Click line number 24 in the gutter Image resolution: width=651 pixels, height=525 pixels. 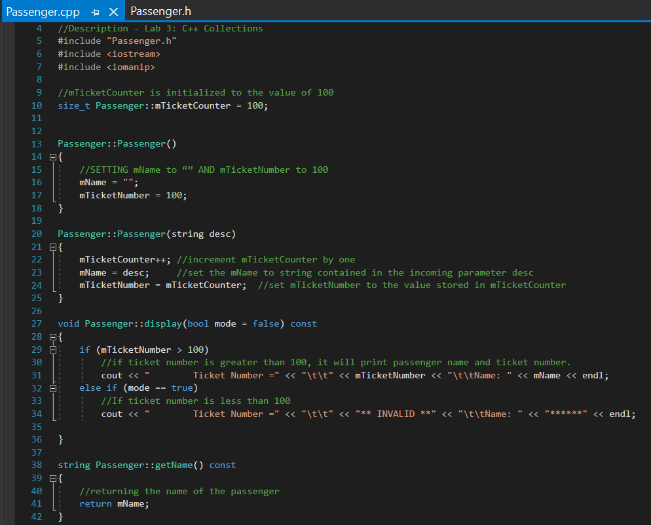tap(36, 285)
